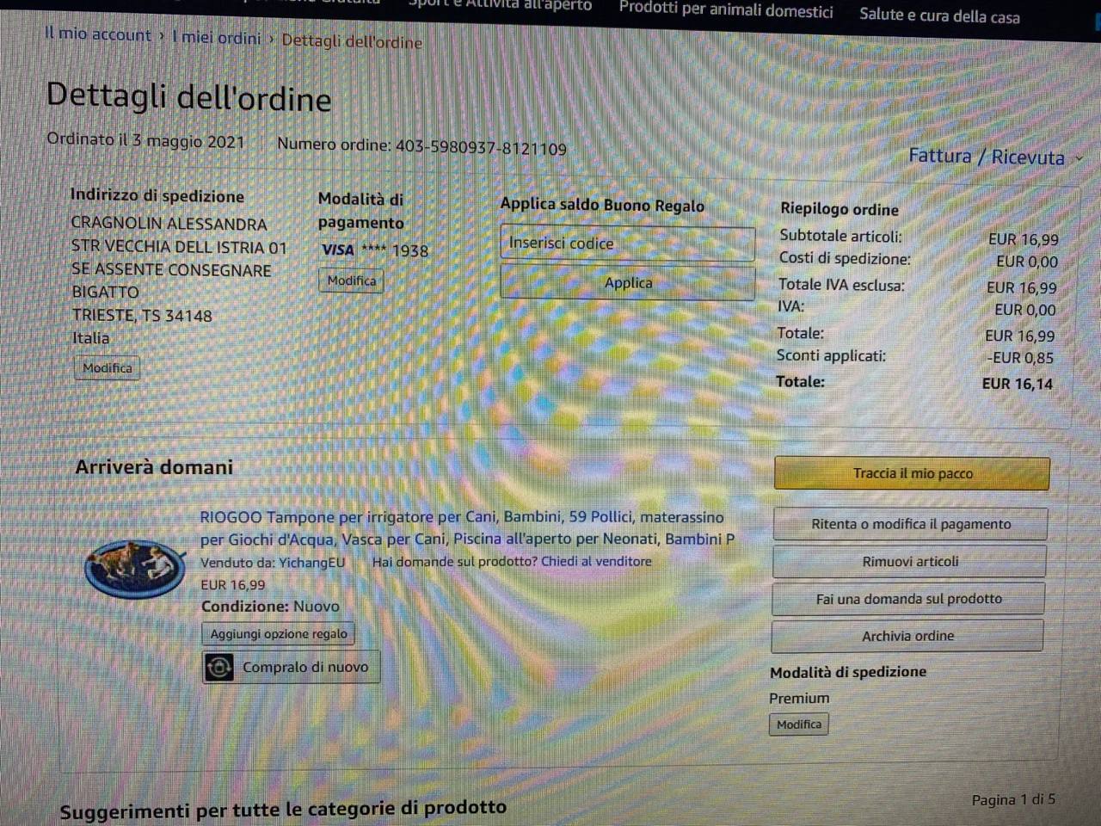Go to 'I miei ordini' breadcrumb
Viewport: 1101px width, 826px height.
[216, 38]
